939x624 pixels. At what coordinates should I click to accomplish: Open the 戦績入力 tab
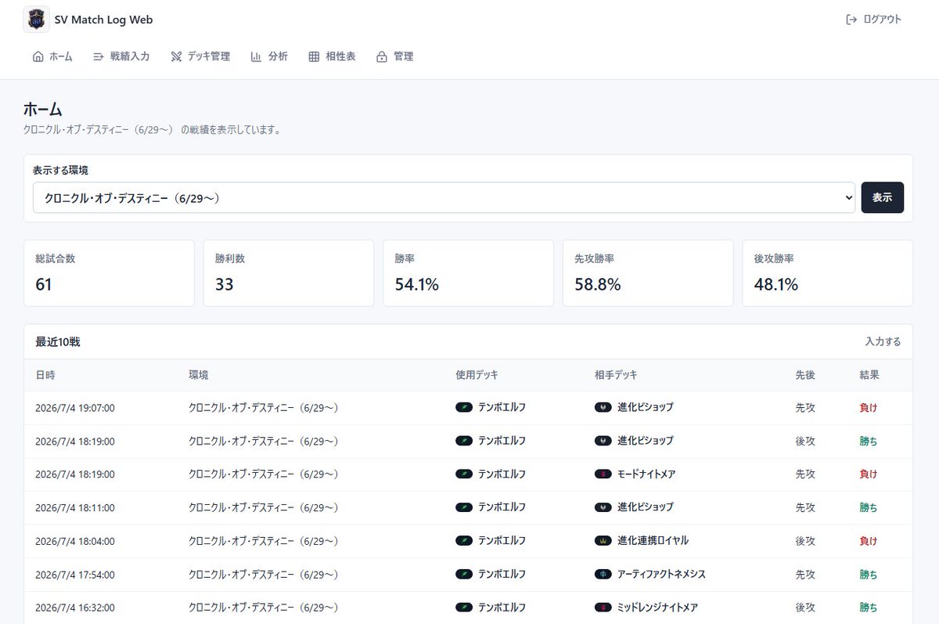pos(121,56)
